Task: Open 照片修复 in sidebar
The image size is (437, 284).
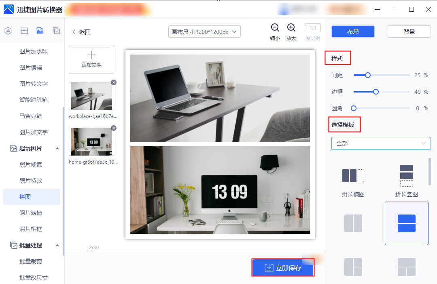Action: [x=31, y=164]
